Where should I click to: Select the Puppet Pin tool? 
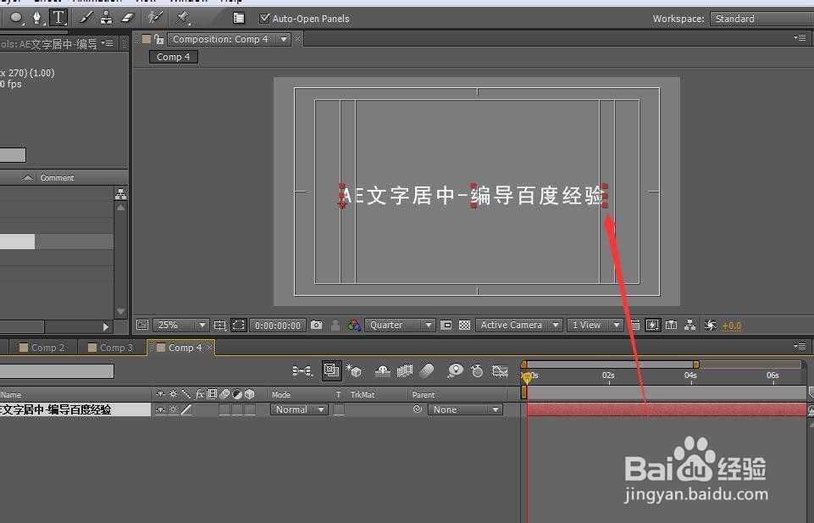pos(182,18)
